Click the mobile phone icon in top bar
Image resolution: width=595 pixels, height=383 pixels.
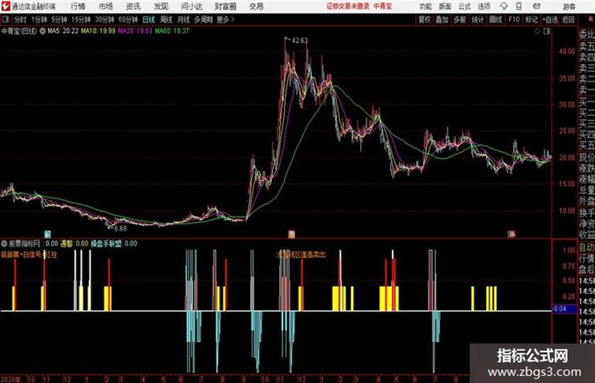[x=519, y=6]
